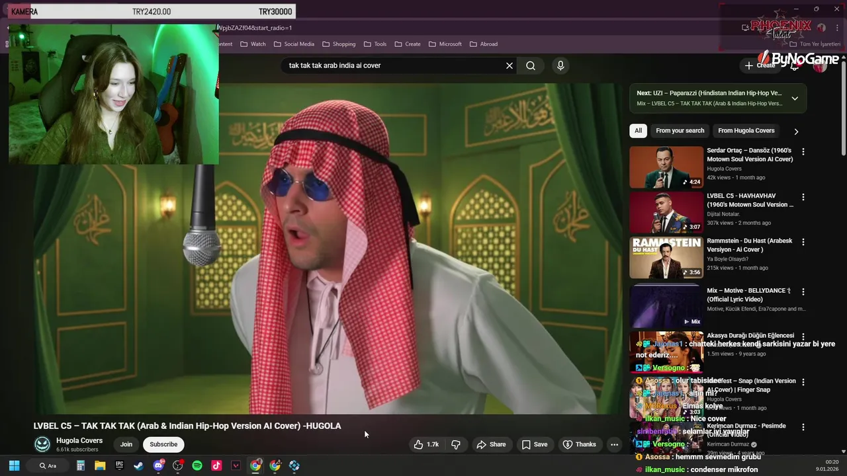Open the Microsoft bookmarks folder

[x=445, y=44]
